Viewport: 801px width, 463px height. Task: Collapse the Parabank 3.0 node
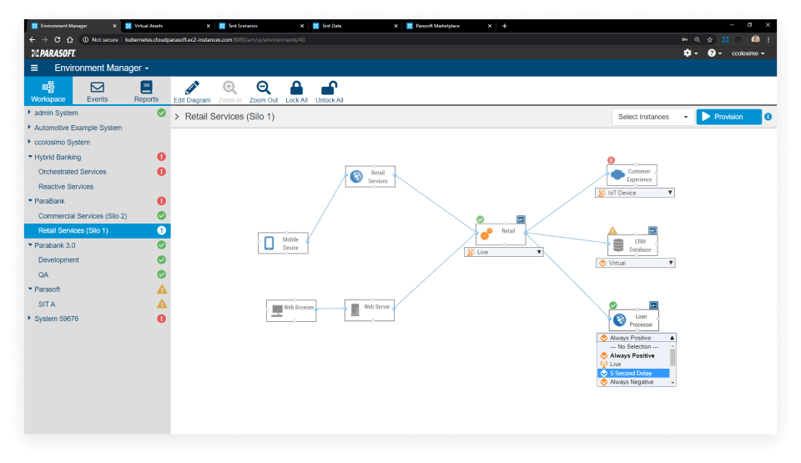coord(30,245)
